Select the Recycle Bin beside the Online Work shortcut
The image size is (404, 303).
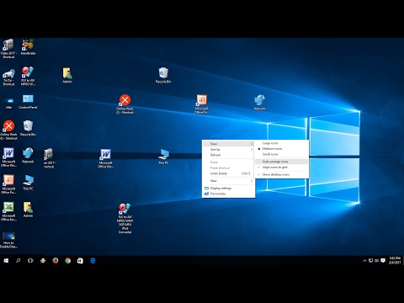coord(28,128)
